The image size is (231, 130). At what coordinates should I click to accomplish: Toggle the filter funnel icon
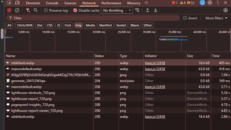coord(28,10)
